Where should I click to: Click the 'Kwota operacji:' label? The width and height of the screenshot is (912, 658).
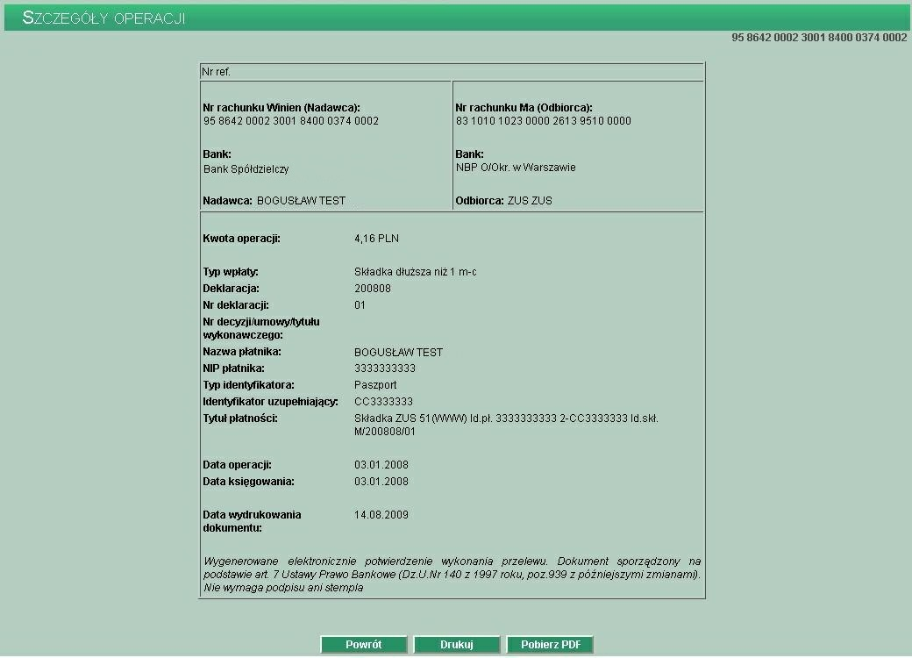click(241, 239)
